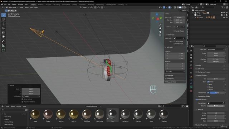The image size is (229, 129).
Task: Toggle the Limits show checkbox
Action: pos(208,82)
